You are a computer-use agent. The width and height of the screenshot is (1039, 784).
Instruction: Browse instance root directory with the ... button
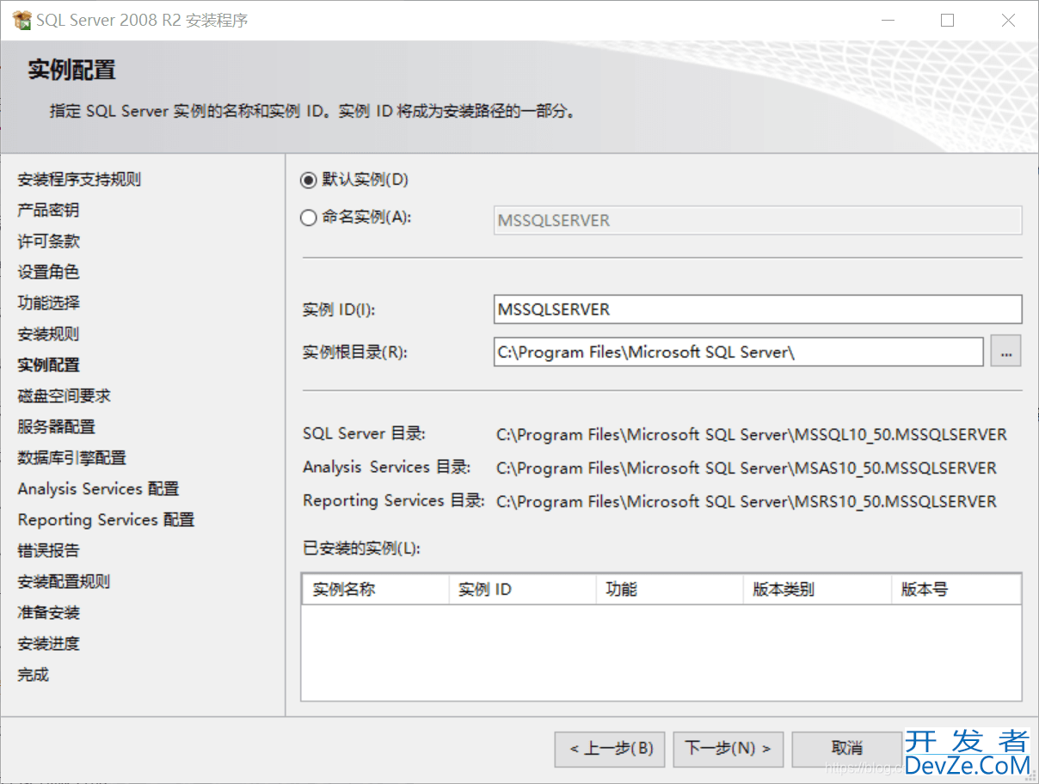pos(1006,352)
